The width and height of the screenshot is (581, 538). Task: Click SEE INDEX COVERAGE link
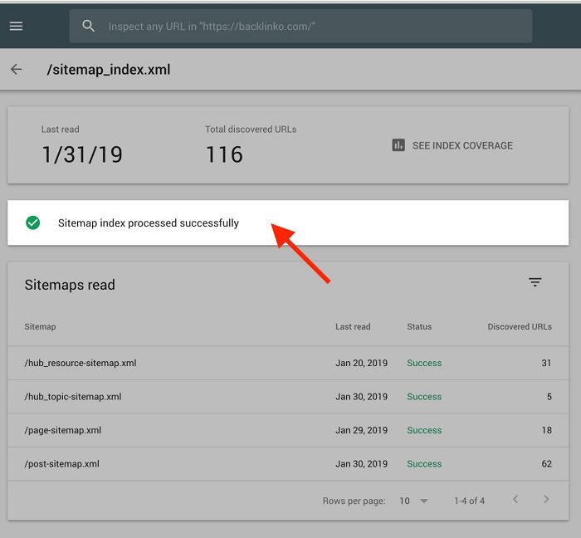[x=462, y=145]
